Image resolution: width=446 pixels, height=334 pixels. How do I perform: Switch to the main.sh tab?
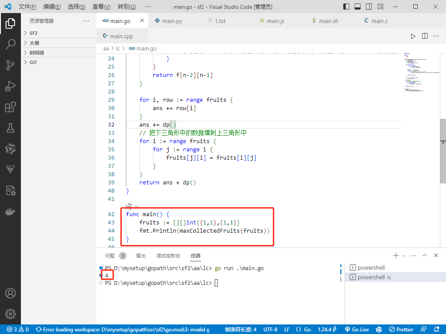pyautogui.click(x=331, y=21)
